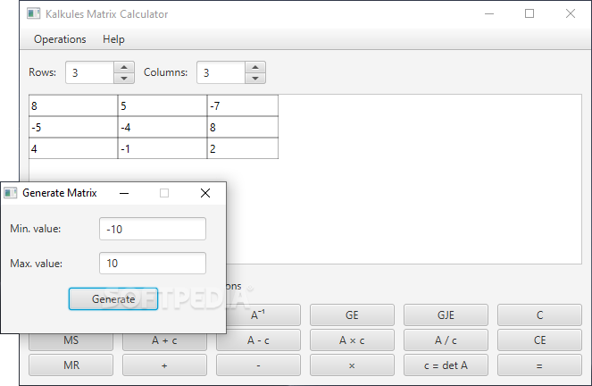Click the matrix addition + button
Image resolution: width=592 pixels, height=386 pixels.
[164, 365]
